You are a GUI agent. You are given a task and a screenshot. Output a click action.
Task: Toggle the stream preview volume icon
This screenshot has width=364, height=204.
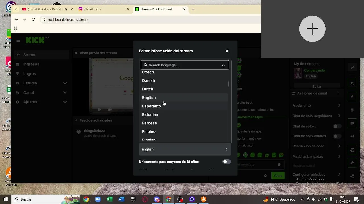(x=110, y=109)
